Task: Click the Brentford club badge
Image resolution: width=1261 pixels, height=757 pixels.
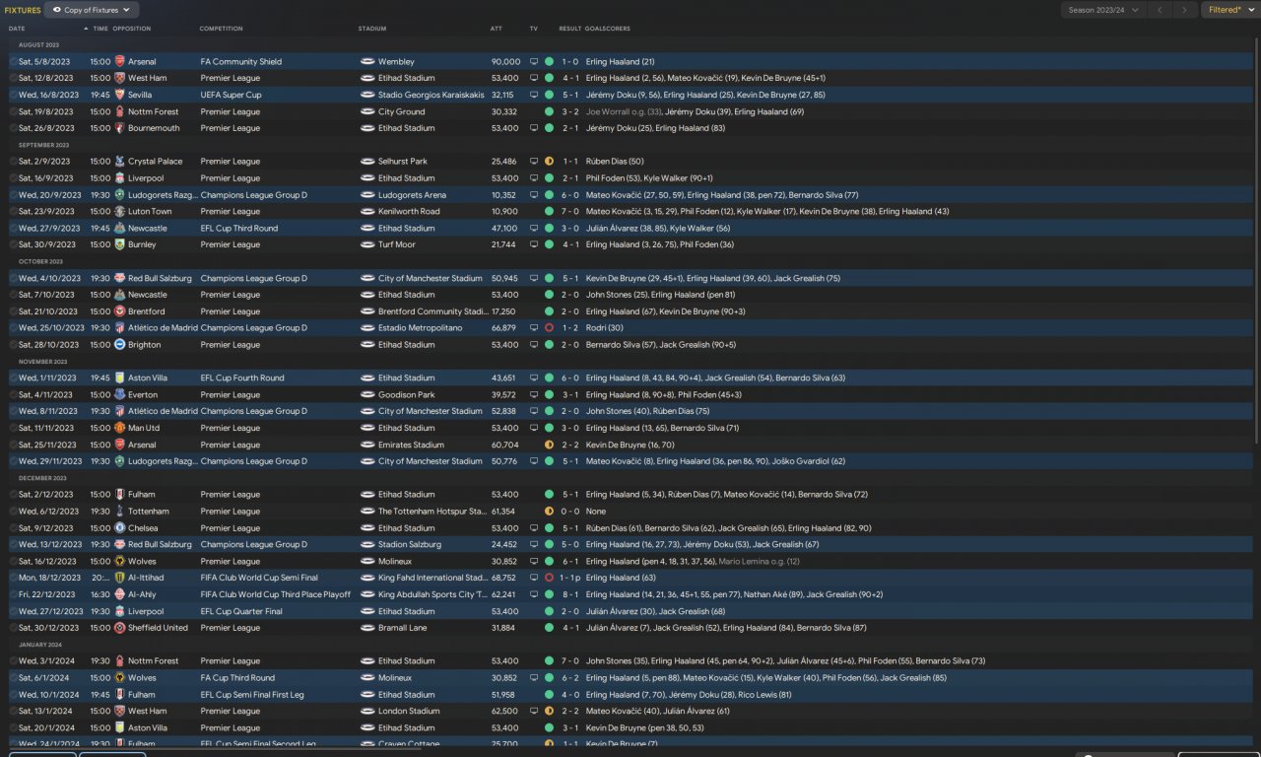Action: point(119,311)
